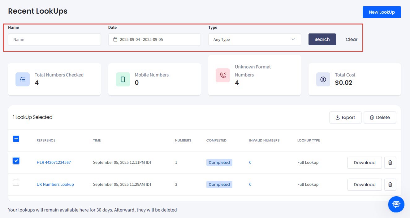Click the Search button
The image size is (410, 218).
tap(322, 39)
